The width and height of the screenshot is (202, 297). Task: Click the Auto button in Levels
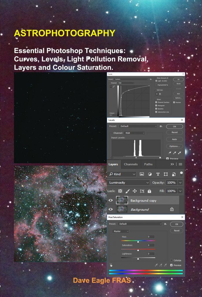(175, 139)
